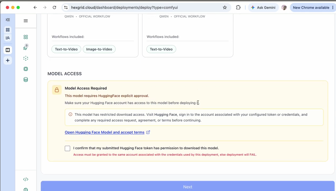Check the Hugging Face token confirmation checkbox
Screen dimensions: 336x191
(68, 148)
